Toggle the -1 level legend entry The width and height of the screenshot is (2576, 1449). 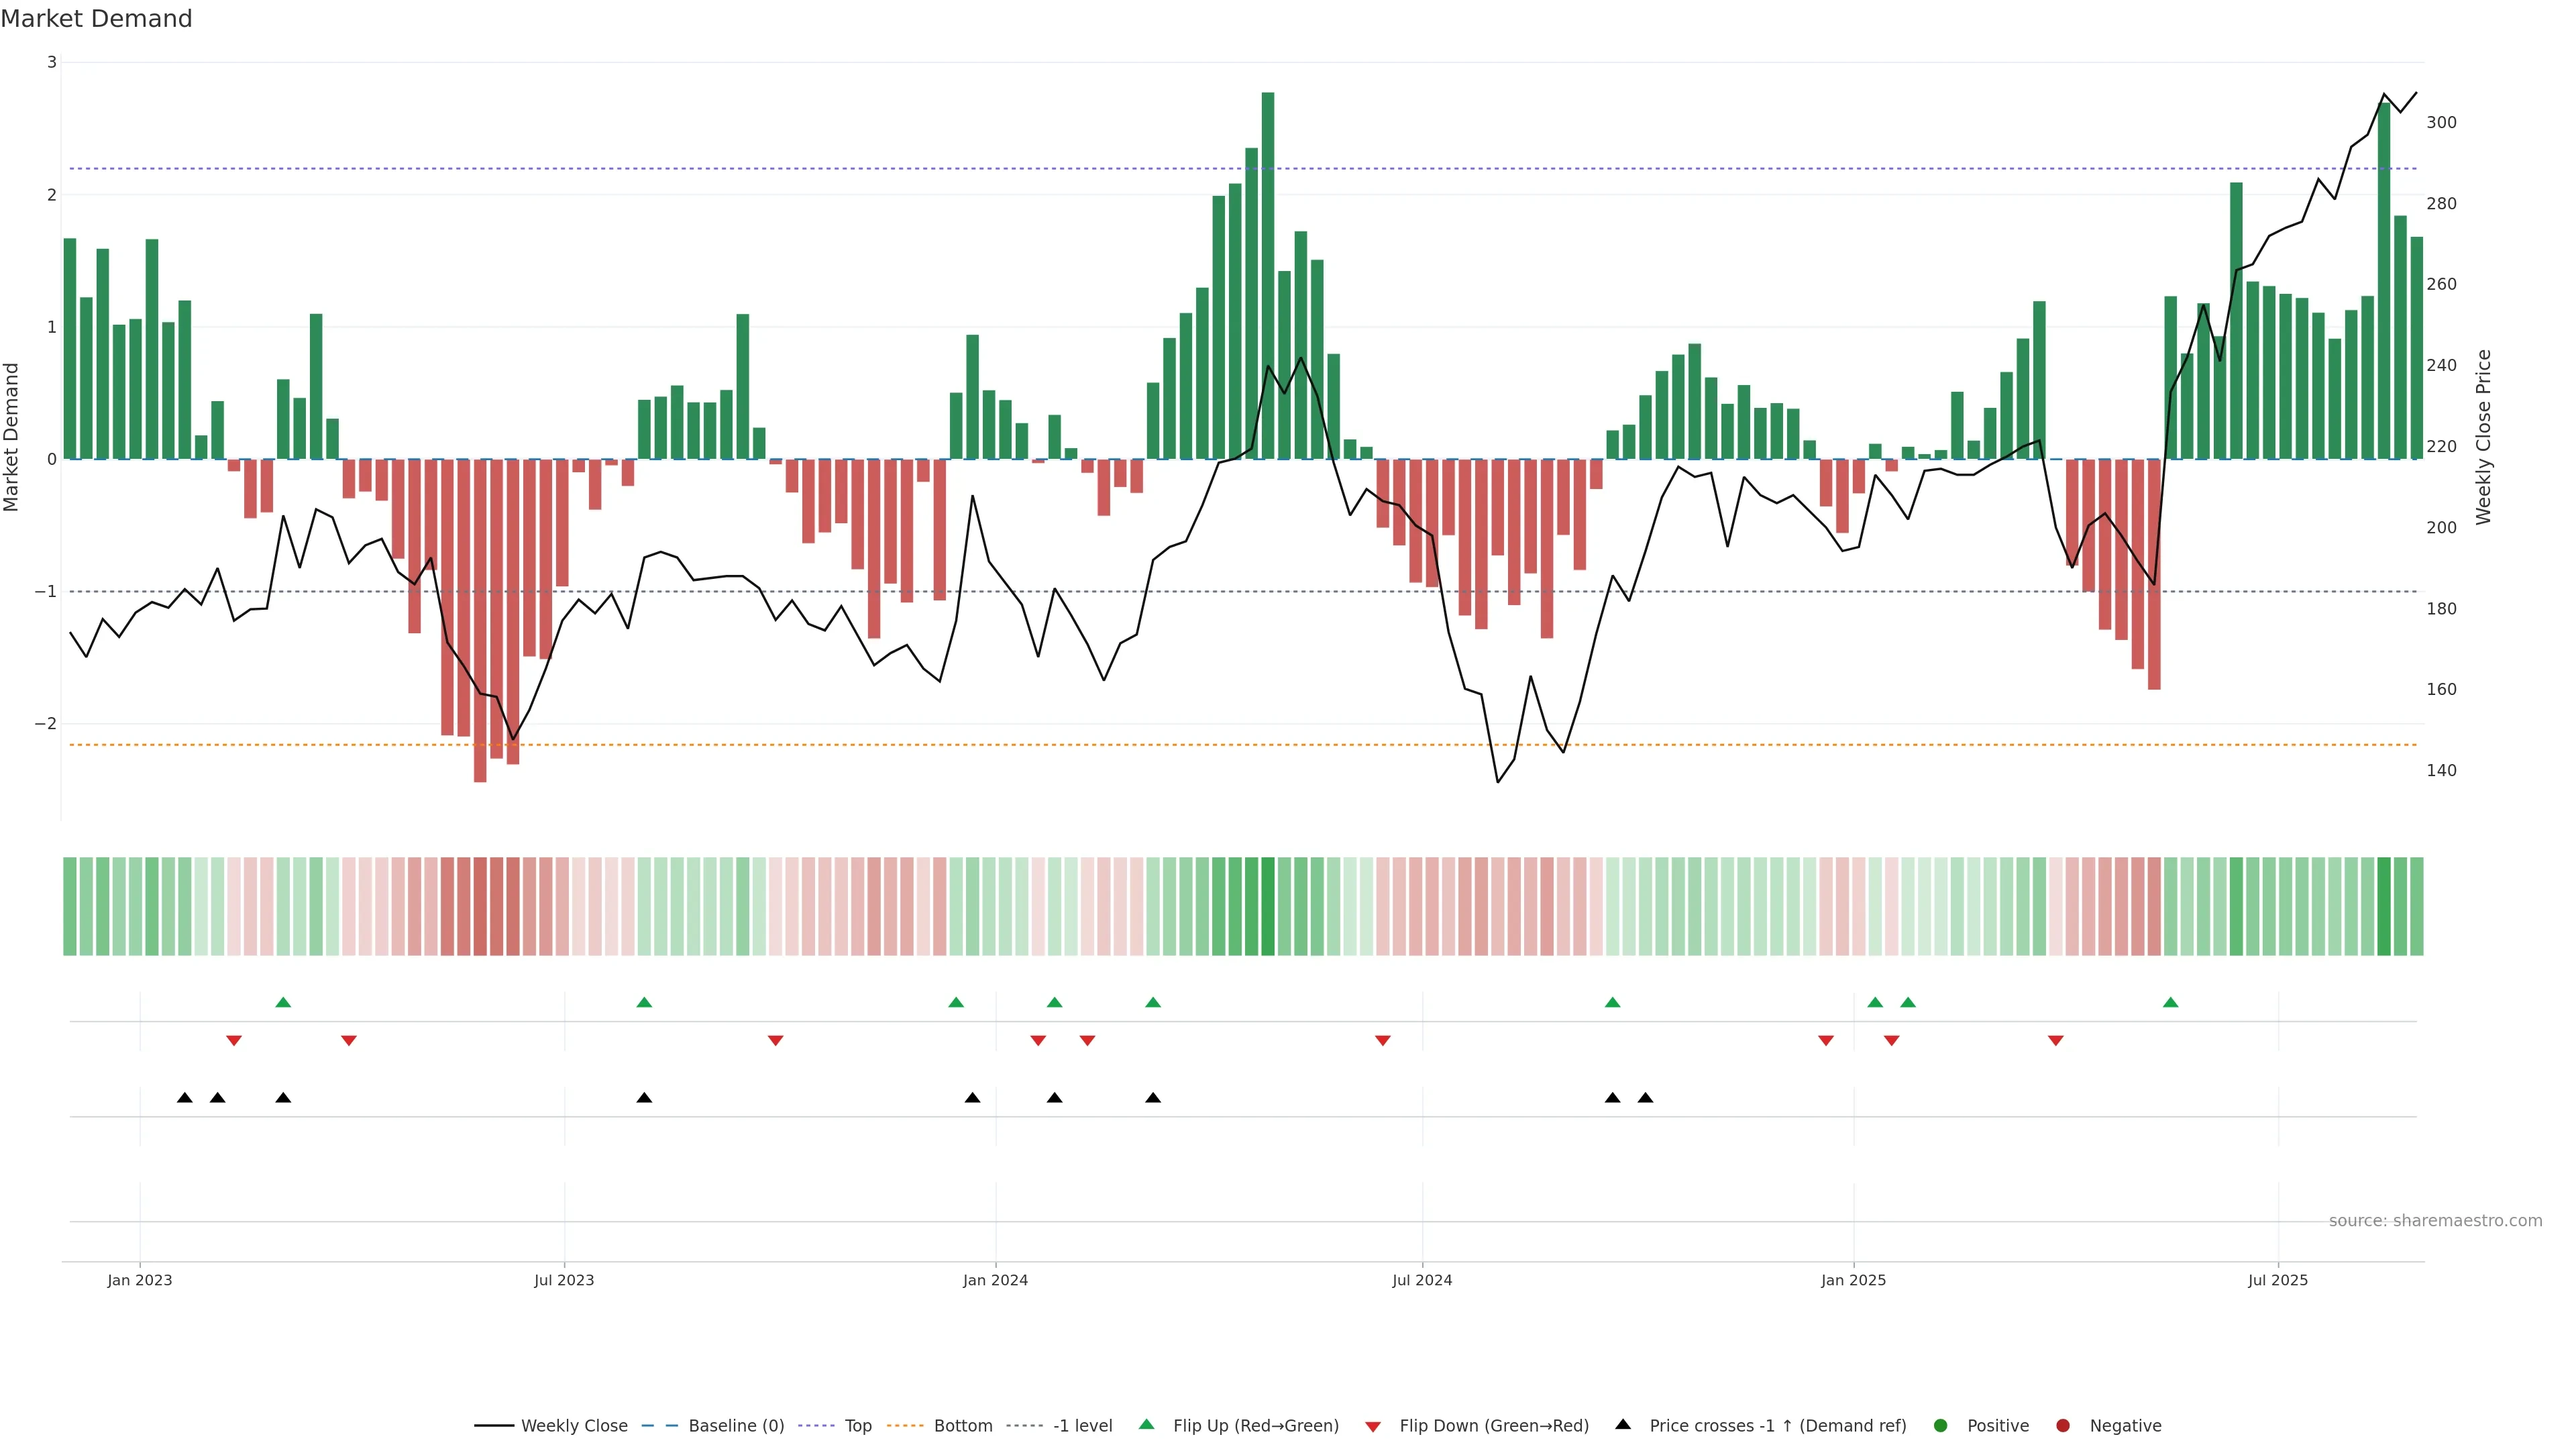click(1082, 1426)
